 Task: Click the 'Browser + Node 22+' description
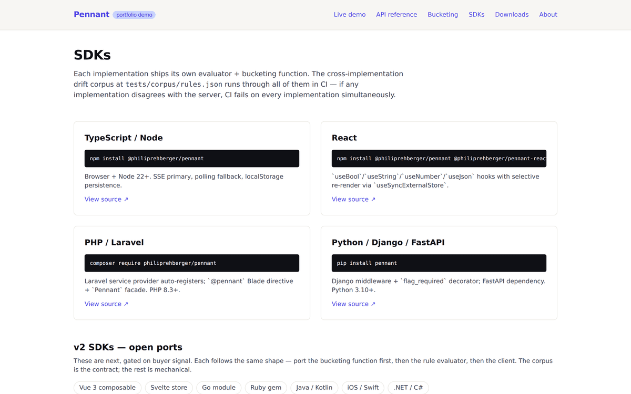[x=184, y=181]
